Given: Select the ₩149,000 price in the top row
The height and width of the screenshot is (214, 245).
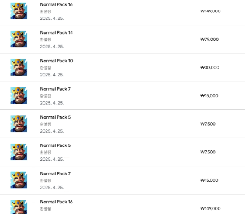Looking at the screenshot, I should [210, 11].
